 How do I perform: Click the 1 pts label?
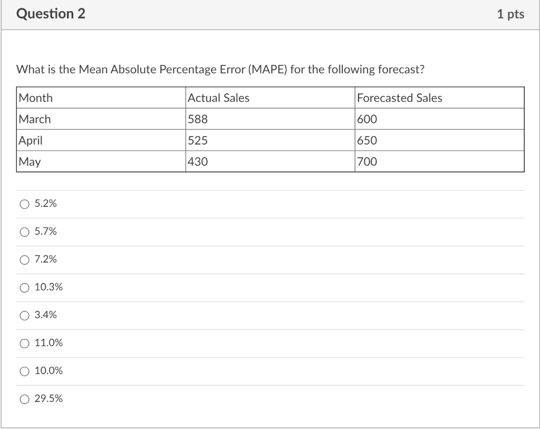pyautogui.click(x=510, y=14)
